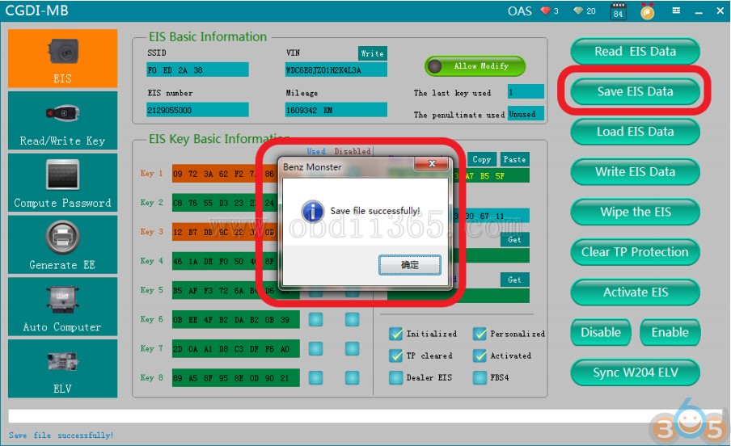Click the red diamond points icon
Screen dimensions: 731x446
(546, 11)
